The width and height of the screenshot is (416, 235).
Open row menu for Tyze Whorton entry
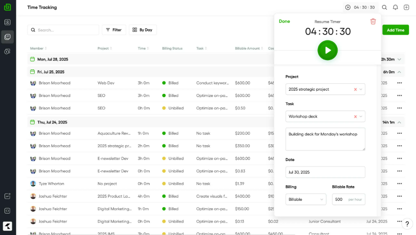[399, 184]
